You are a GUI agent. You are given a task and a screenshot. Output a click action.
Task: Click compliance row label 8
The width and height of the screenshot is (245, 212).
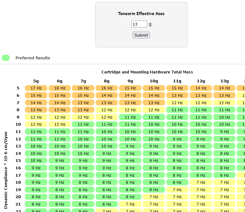[18, 110]
